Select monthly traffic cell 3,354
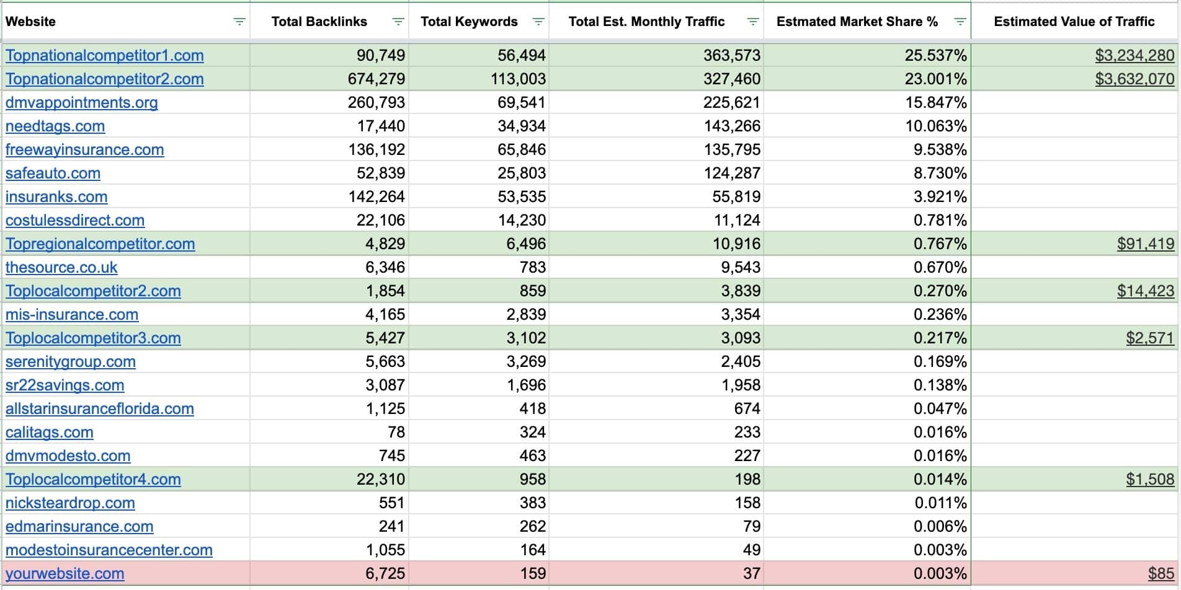Image resolution: width=1181 pixels, height=590 pixels. [656, 315]
